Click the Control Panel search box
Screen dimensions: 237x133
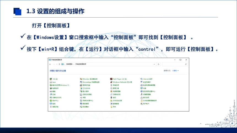click(x=175, y=64)
